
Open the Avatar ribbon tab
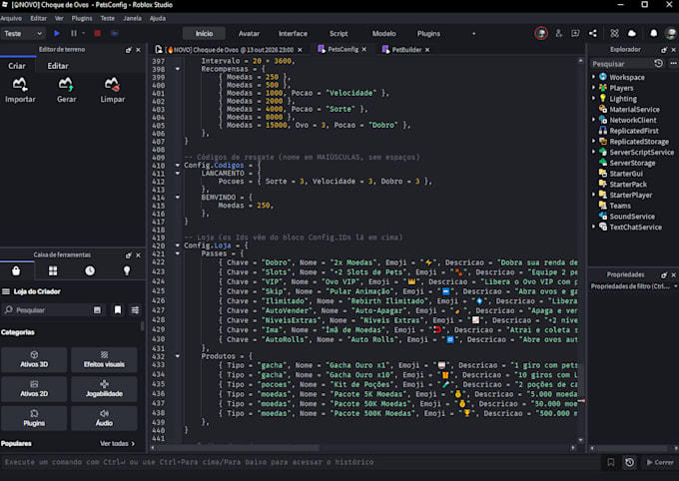click(x=249, y=33)
